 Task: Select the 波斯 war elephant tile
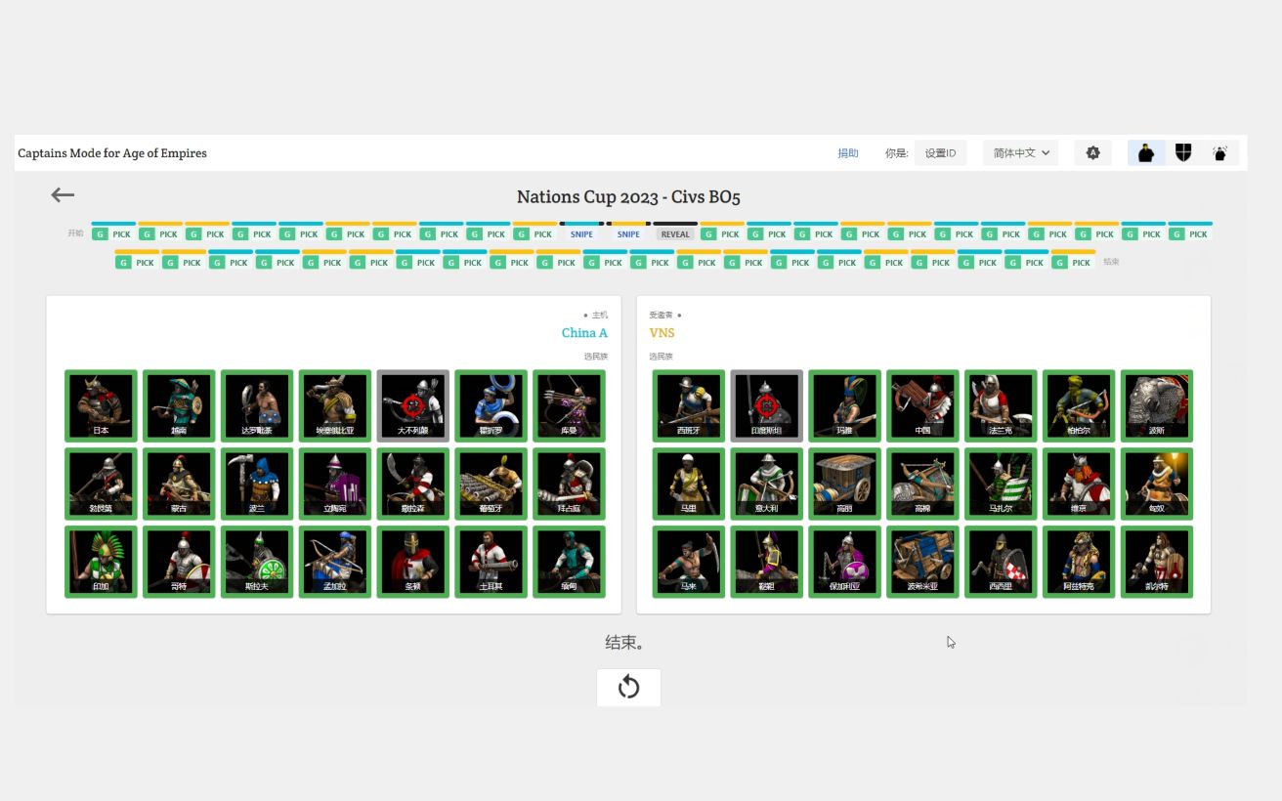[1158, 405]
